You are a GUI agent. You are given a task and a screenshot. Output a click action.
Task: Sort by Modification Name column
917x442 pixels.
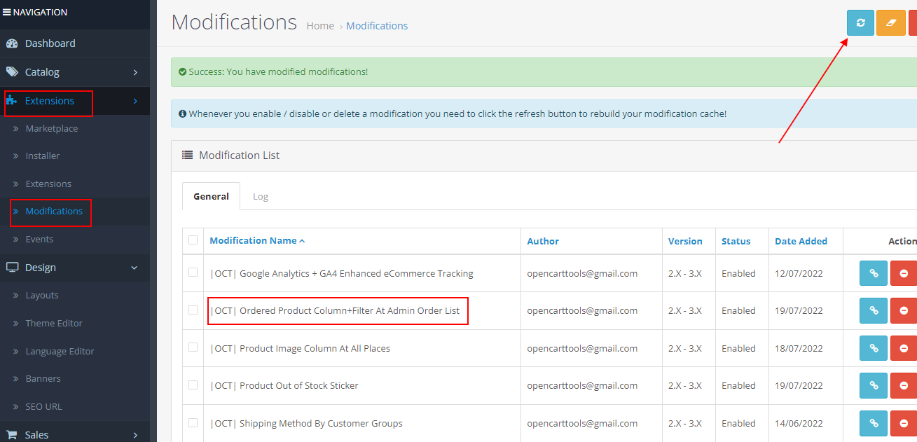point(253,240)
